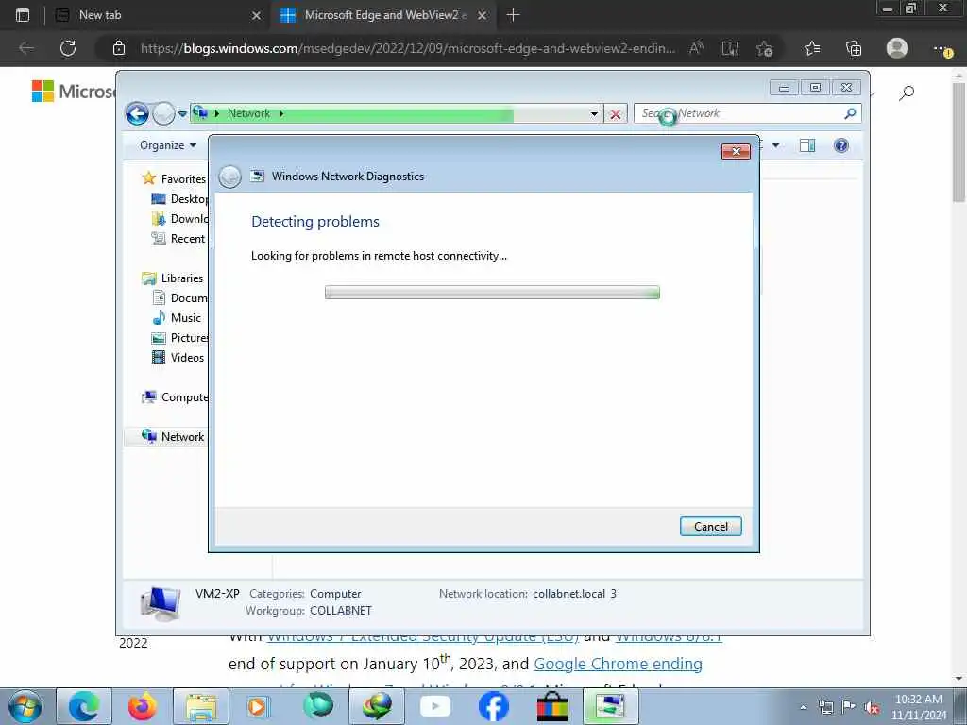Follow the Google Chrome ending link
967x725 pixels.
[x=618, y=664]
